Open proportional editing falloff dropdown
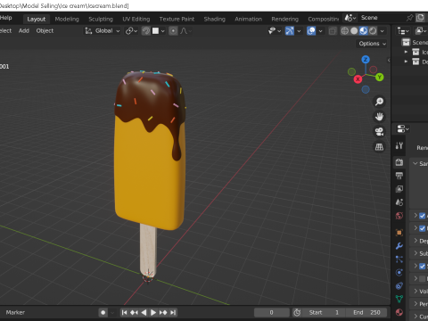 tap(186, 31)
